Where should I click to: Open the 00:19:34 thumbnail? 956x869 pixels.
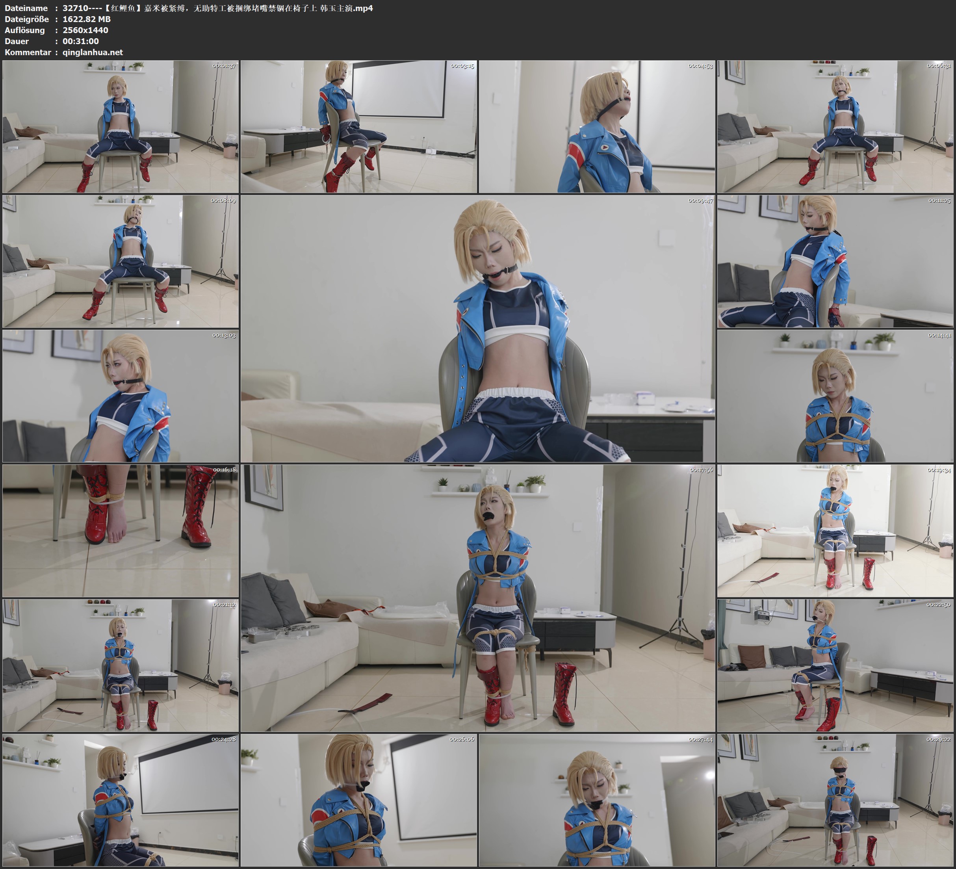click(x=835, y=530)
